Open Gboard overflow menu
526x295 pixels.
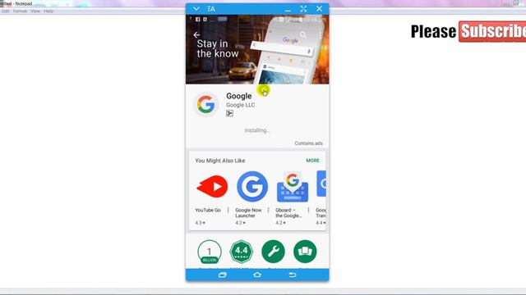click(308, 210)
